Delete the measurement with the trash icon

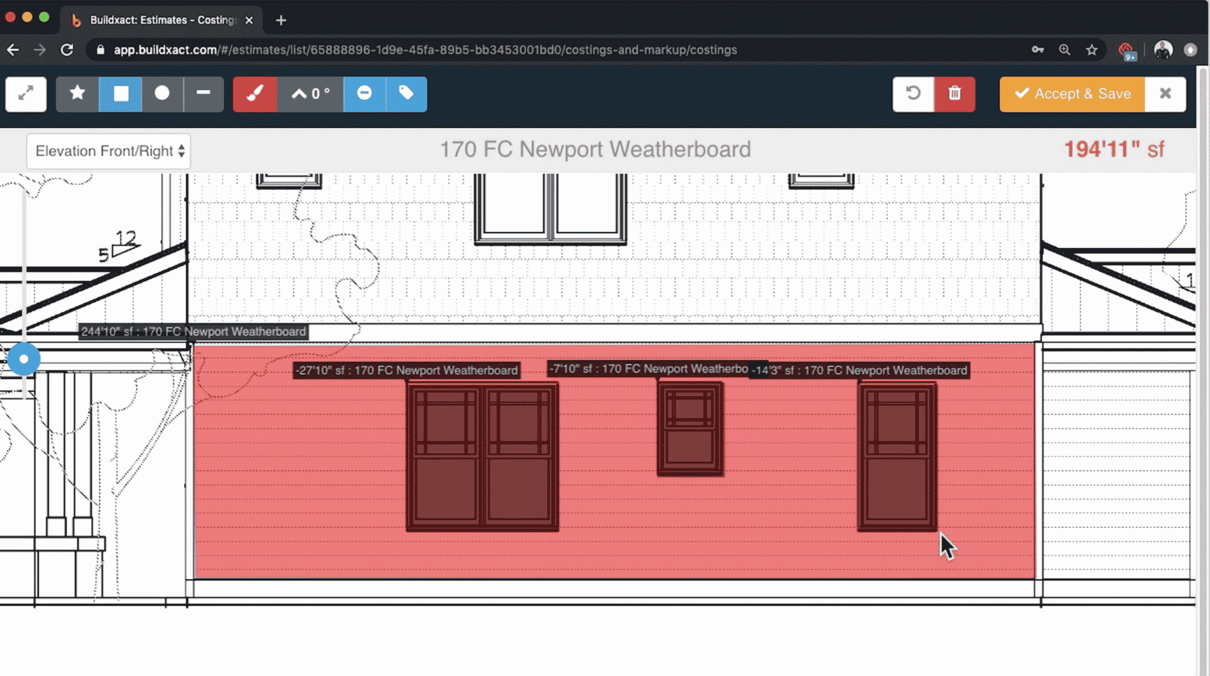(x=955, y=94)
